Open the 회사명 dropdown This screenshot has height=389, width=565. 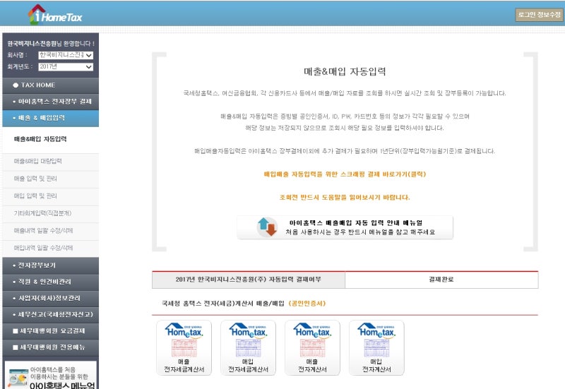66,55
